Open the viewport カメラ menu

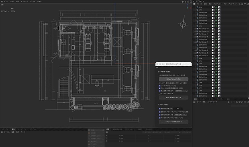point(12,2)
